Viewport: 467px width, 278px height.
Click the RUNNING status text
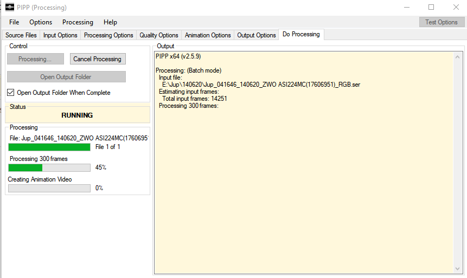click(77, 115)
